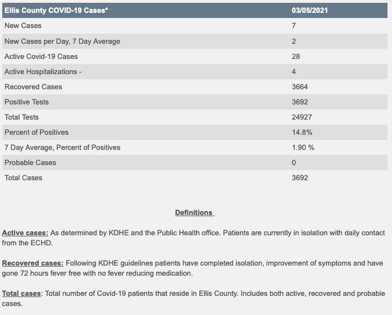Select the New Cases row label
Image resolution: width=392 pixels, height=315 pixels.
tap(23, 26)
